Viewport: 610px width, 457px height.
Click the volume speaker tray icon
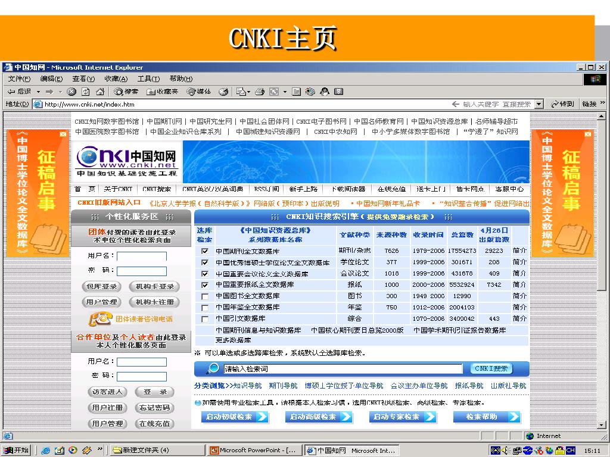click(506, 450)
